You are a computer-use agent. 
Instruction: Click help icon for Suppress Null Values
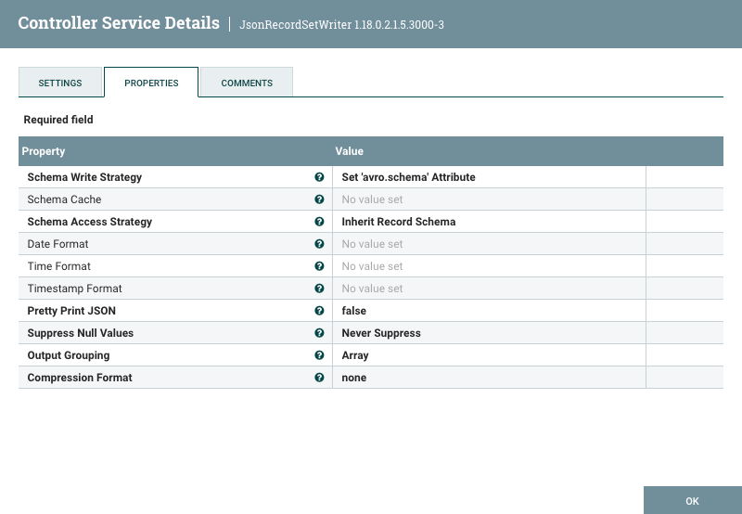[x=319, y=333]
